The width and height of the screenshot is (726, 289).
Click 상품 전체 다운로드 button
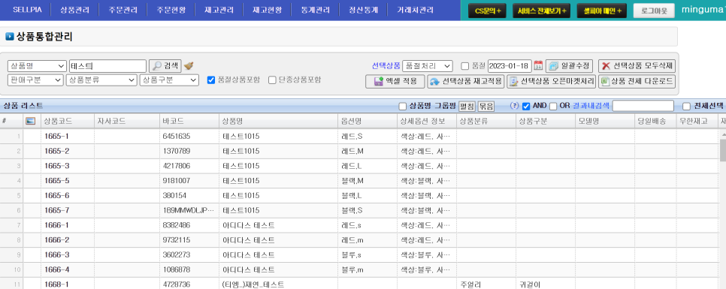[x=637, y=81]
